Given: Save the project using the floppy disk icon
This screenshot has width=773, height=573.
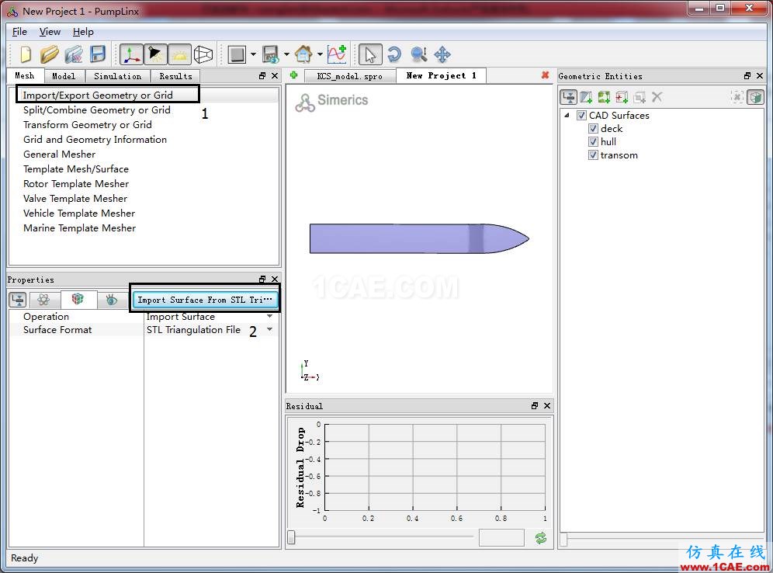Looking at the screenshot, I should pyautogui.click(x=98, y=54).
